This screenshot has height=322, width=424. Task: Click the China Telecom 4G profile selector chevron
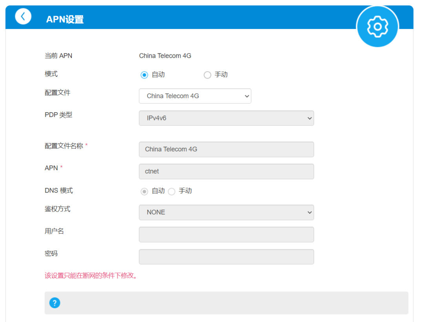[x=246, y=96]
